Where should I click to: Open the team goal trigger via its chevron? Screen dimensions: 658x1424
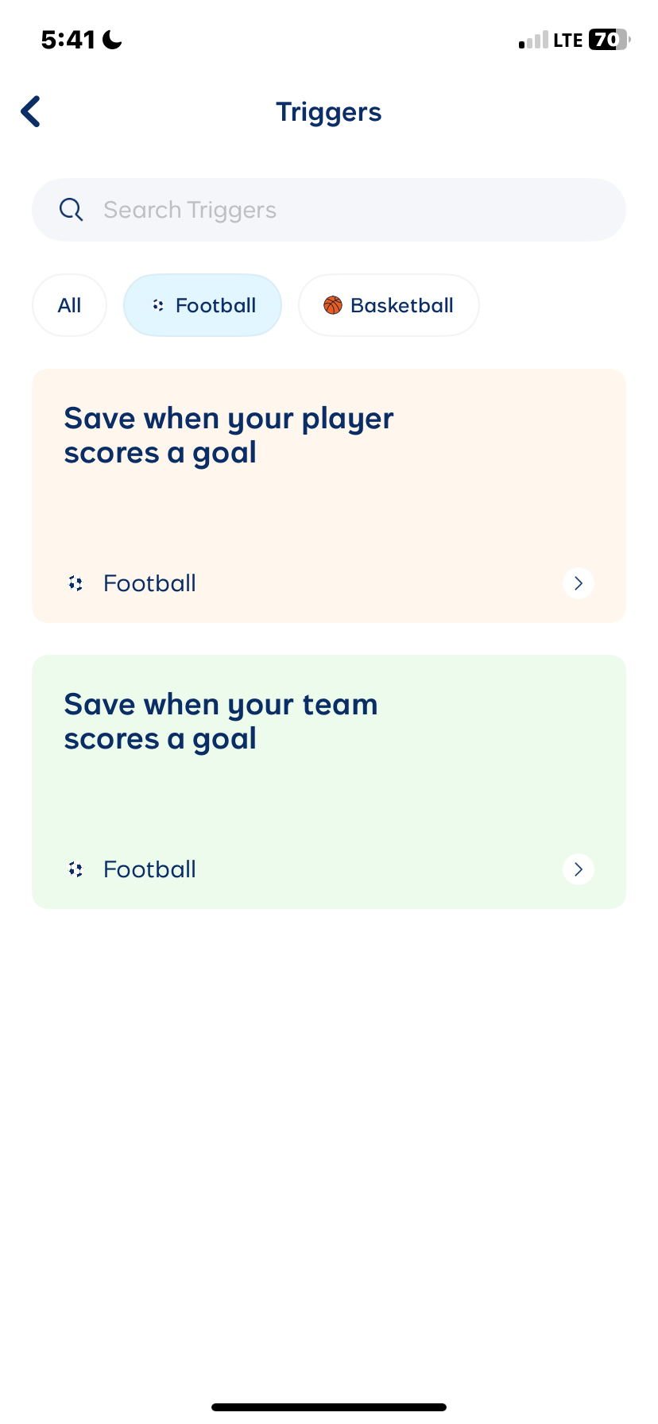pos(578,869)
